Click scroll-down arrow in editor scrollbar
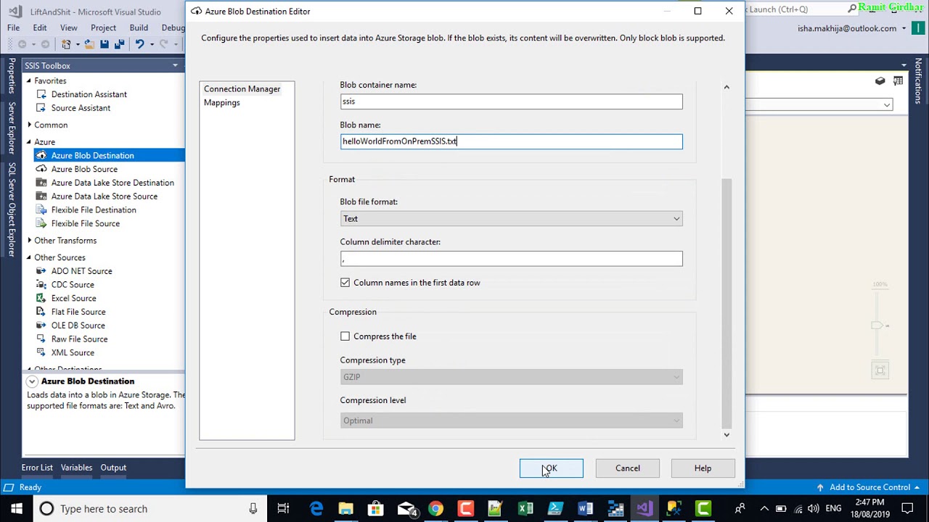Viewport: 929px width, 522px height. (x=727, y=434)
